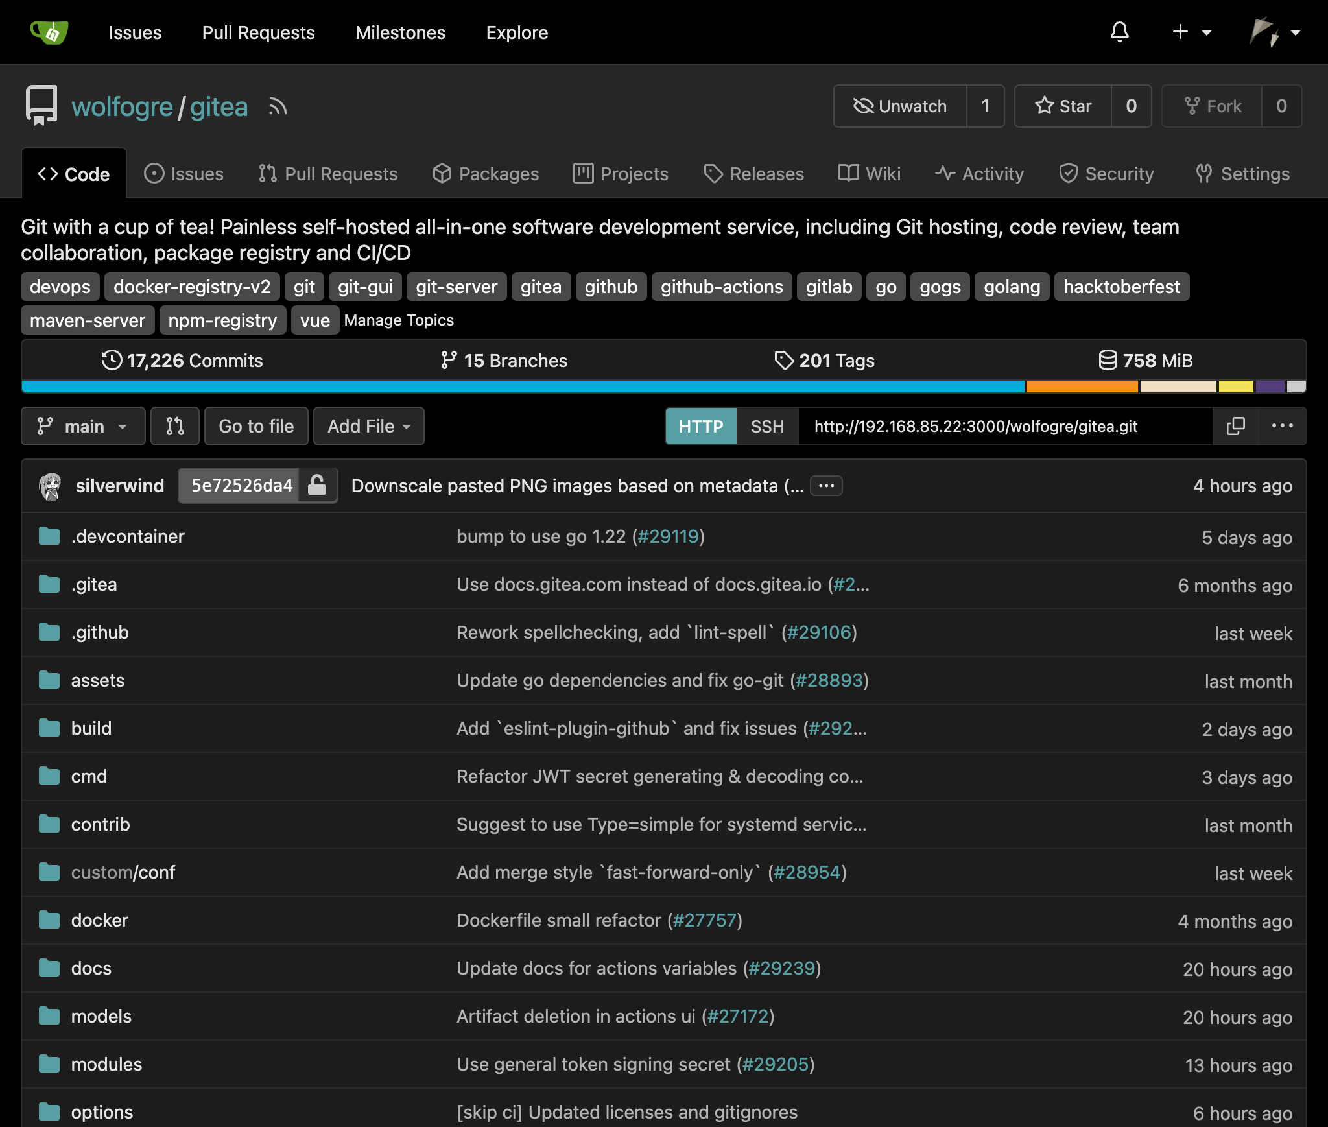Screen dimensions: 1328x1127
Task: Open the user avatar menu
Action: pos(1275,32)
